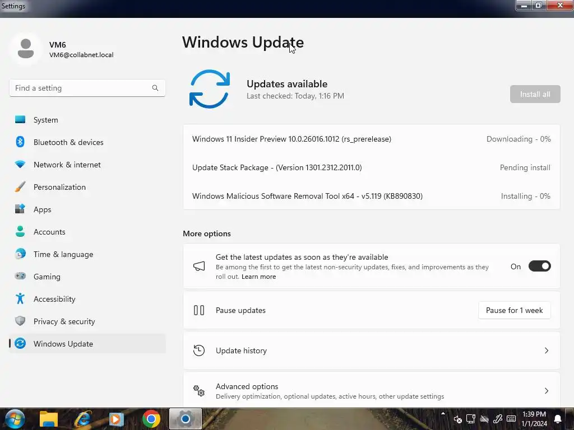This screenshot has width=574, height=430.
Task: Click the System monitor icon in sidebar
Action: [20, 120]
